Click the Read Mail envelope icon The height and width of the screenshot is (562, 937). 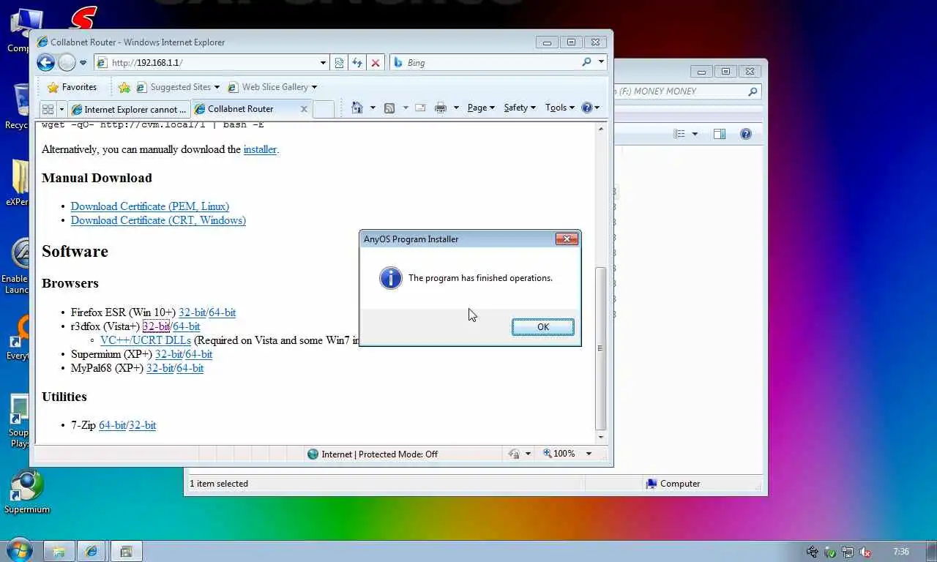[x=420, y=108]
